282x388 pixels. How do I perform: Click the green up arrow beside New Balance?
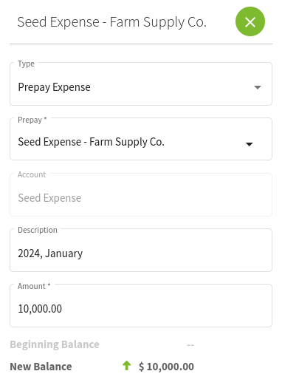126,366
